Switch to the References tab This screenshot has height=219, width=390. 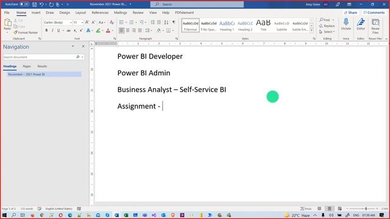100,12
